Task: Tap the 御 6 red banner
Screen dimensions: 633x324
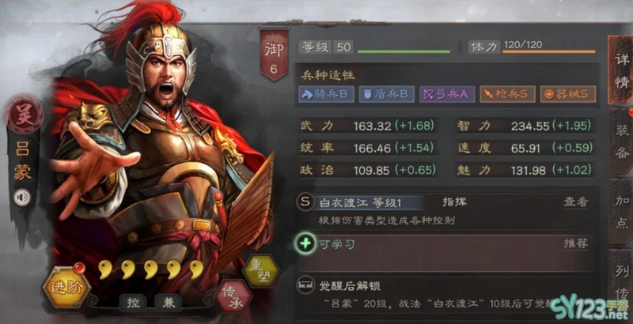Action: [274, 55]
